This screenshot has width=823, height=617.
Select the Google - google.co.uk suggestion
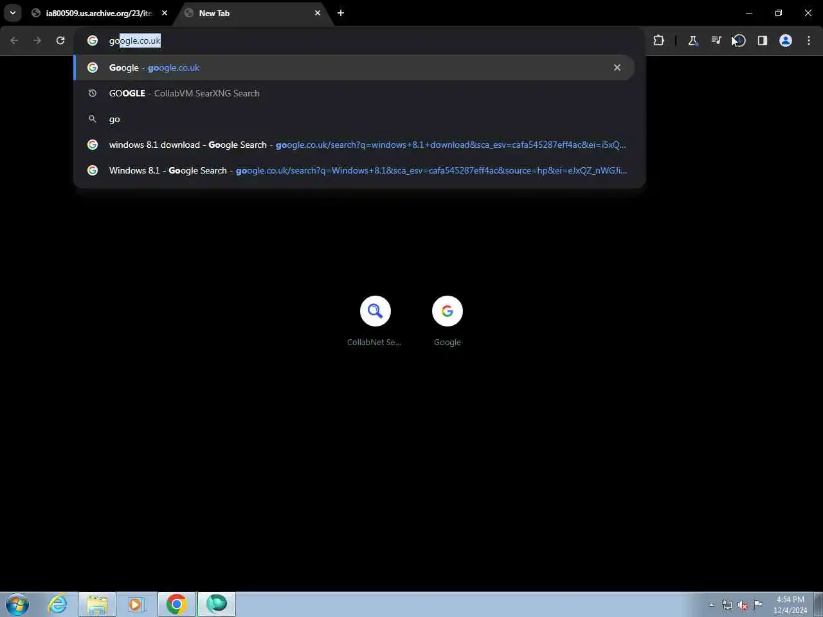tap(354, 67)
